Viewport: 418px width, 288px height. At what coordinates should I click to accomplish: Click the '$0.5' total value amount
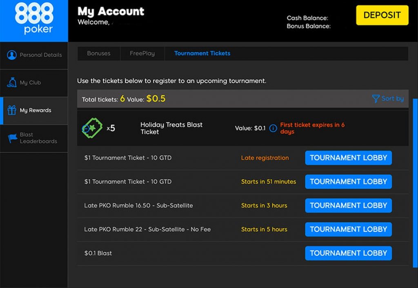pyautogui.click(x=156, y=99)
